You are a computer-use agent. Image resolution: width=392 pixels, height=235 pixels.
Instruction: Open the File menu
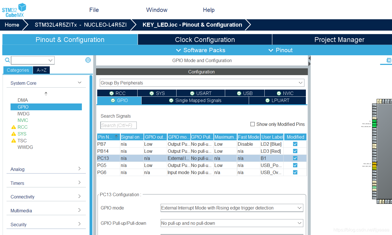(94, 10)
